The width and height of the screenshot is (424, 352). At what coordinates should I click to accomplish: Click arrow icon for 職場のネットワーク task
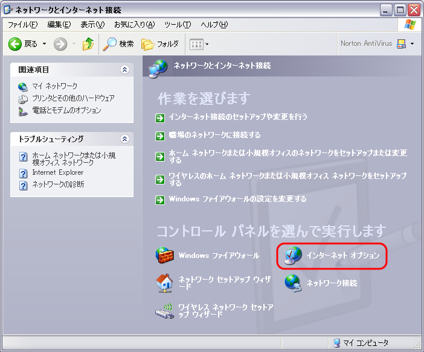click(160, 136)
